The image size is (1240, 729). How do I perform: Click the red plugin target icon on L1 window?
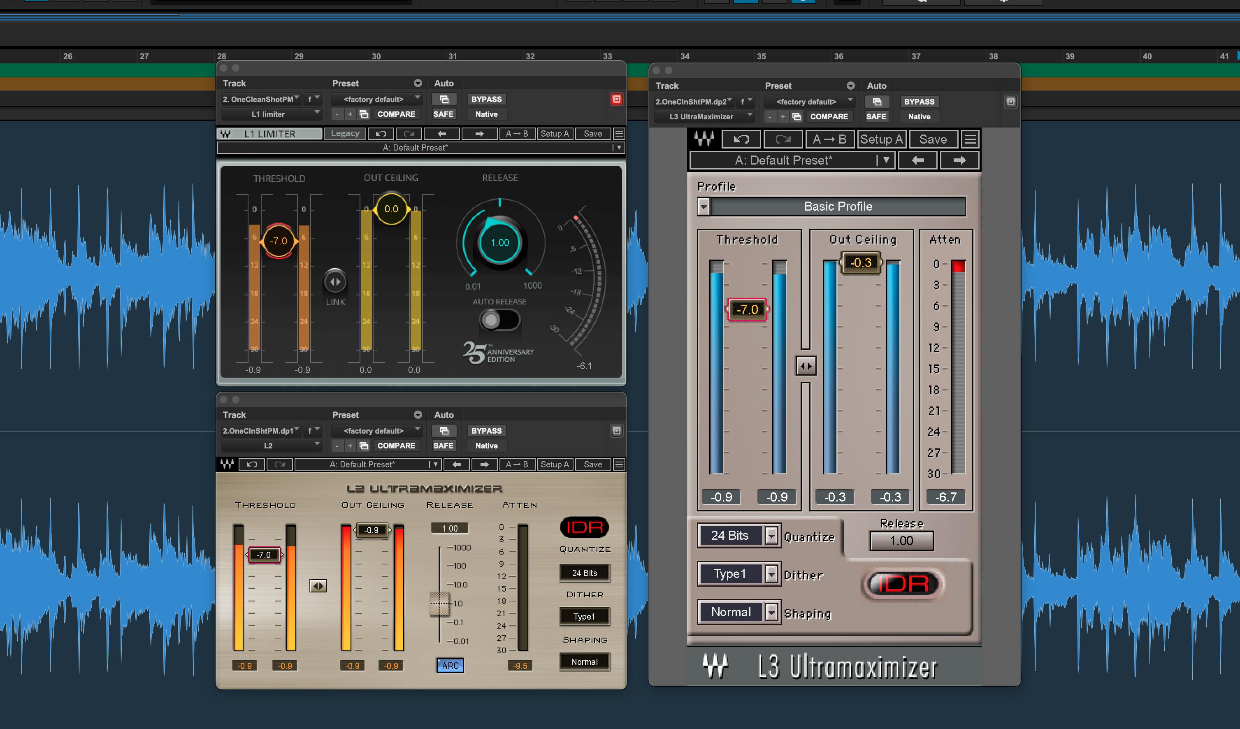coord(617,99)
